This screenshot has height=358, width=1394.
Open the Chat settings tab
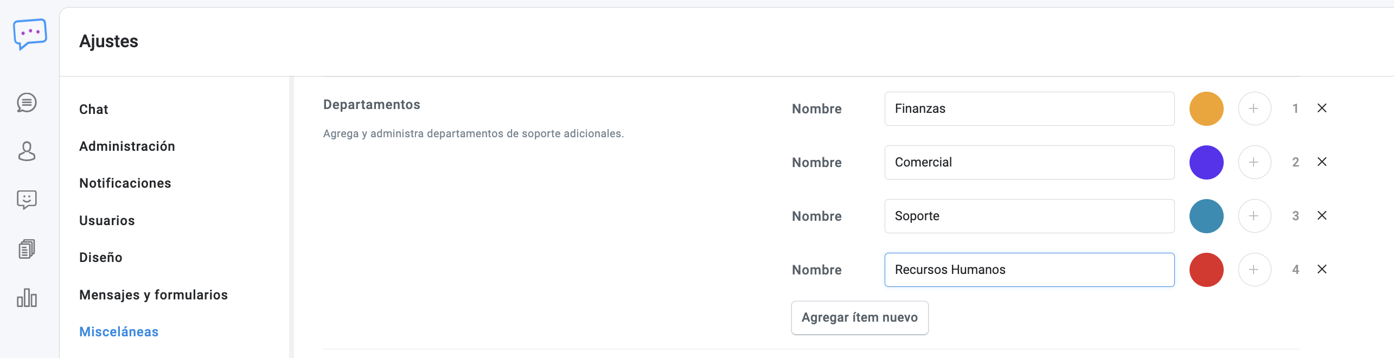94,110
